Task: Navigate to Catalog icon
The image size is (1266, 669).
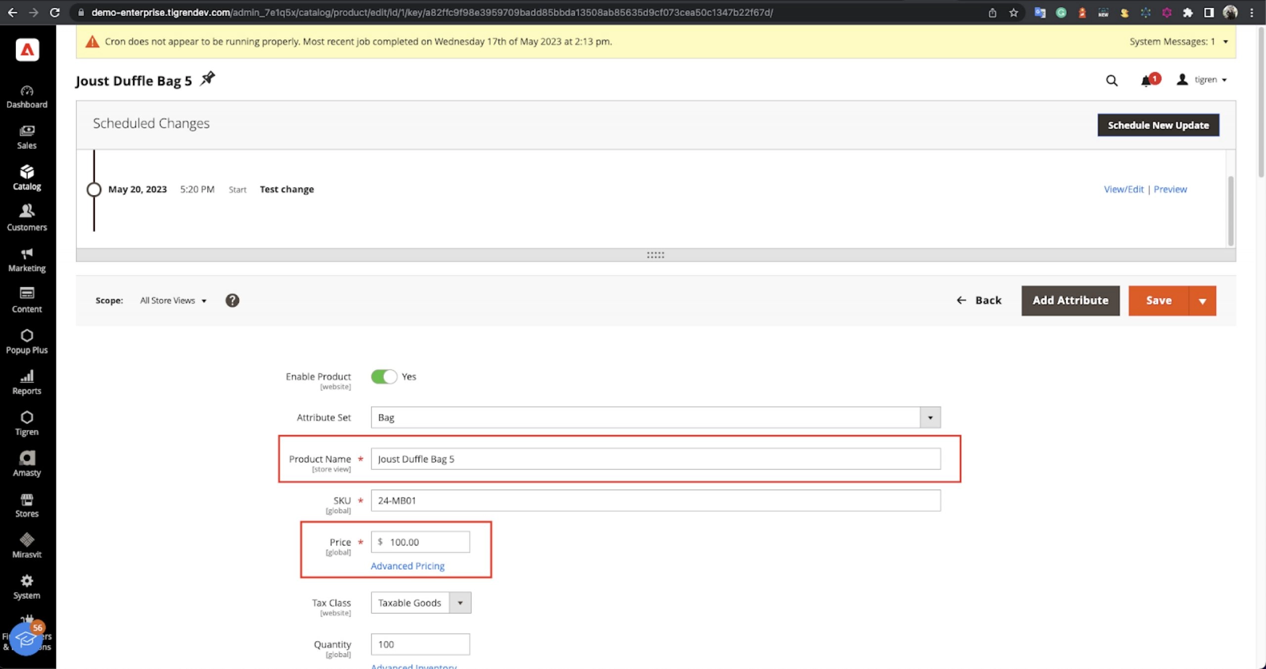Action: 27,177
